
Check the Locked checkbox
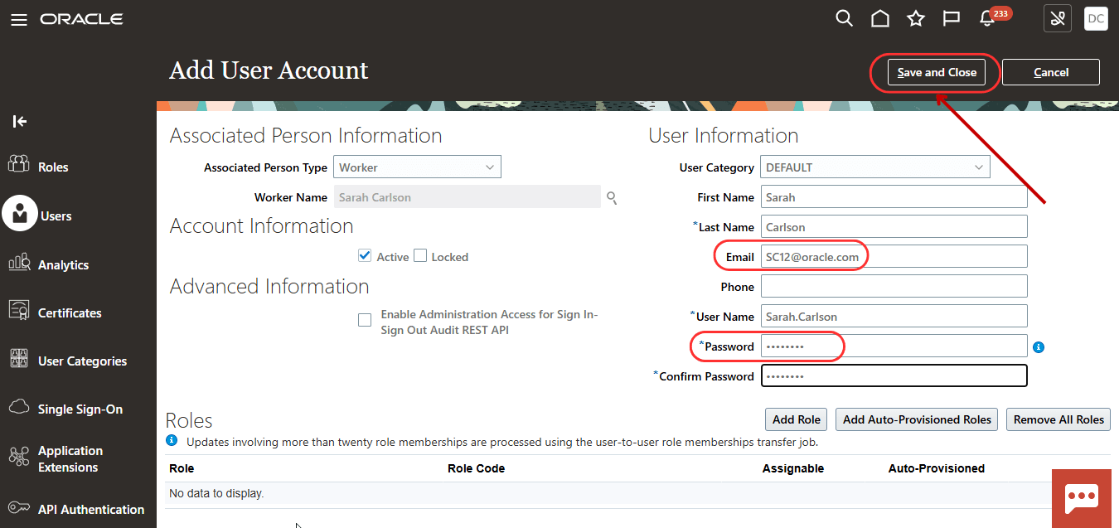coord(420,255)
